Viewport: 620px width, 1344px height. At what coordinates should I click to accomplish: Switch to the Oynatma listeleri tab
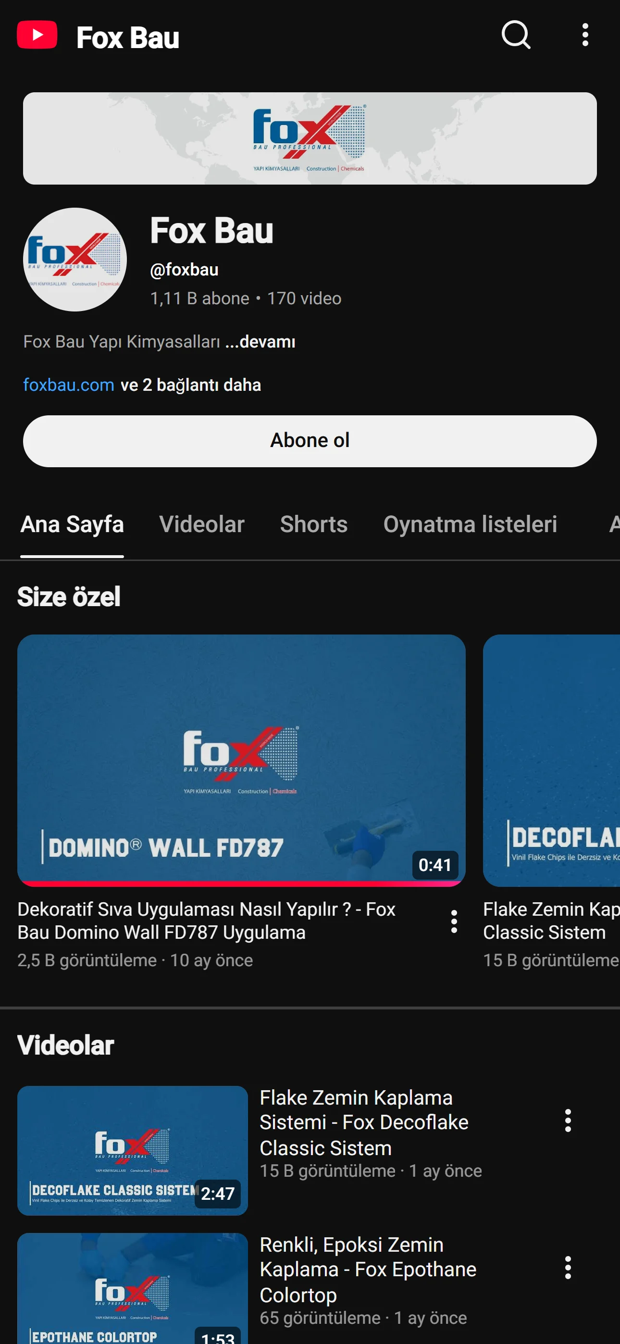tap(470, 524)
